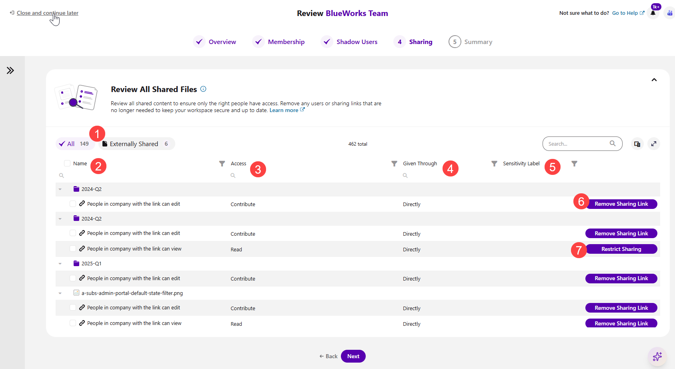Check the 2024-Q2 can view row checkbox
The image size is (675, 369).
tap(73, 249)
